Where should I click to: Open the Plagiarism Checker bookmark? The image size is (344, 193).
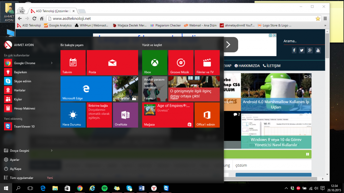point(165,26)
